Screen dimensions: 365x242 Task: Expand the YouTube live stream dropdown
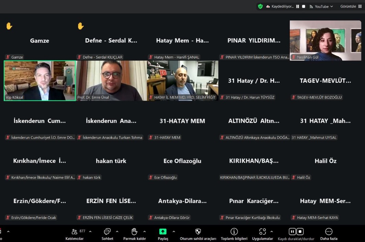321,7
